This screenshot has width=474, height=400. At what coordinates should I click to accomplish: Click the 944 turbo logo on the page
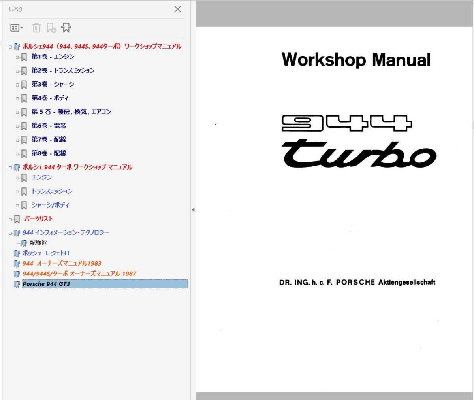pyautogui.click(x=359, y=141)
